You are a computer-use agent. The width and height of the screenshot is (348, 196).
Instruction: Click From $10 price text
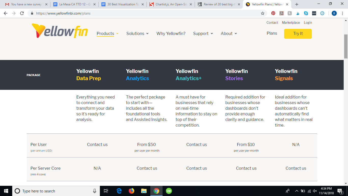tap(246, 144)
